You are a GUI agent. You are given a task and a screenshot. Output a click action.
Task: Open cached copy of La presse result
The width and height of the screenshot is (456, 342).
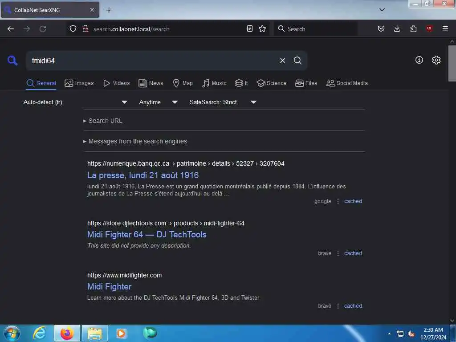pyautogui.click(x=353, y=201)
